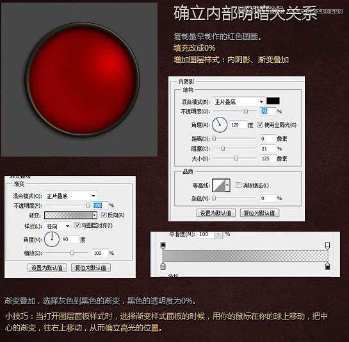This screenshot has width=349, height=342.
Task: Select left color stop below gradient bar
Action: click(163, 266)
